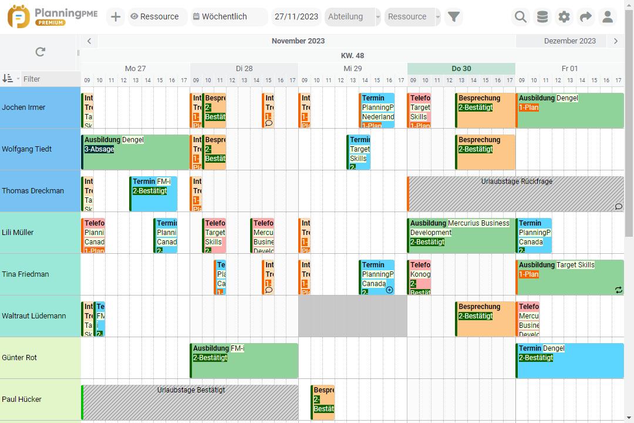
Task: Open the user profile icon
Action: coord(608,16)
